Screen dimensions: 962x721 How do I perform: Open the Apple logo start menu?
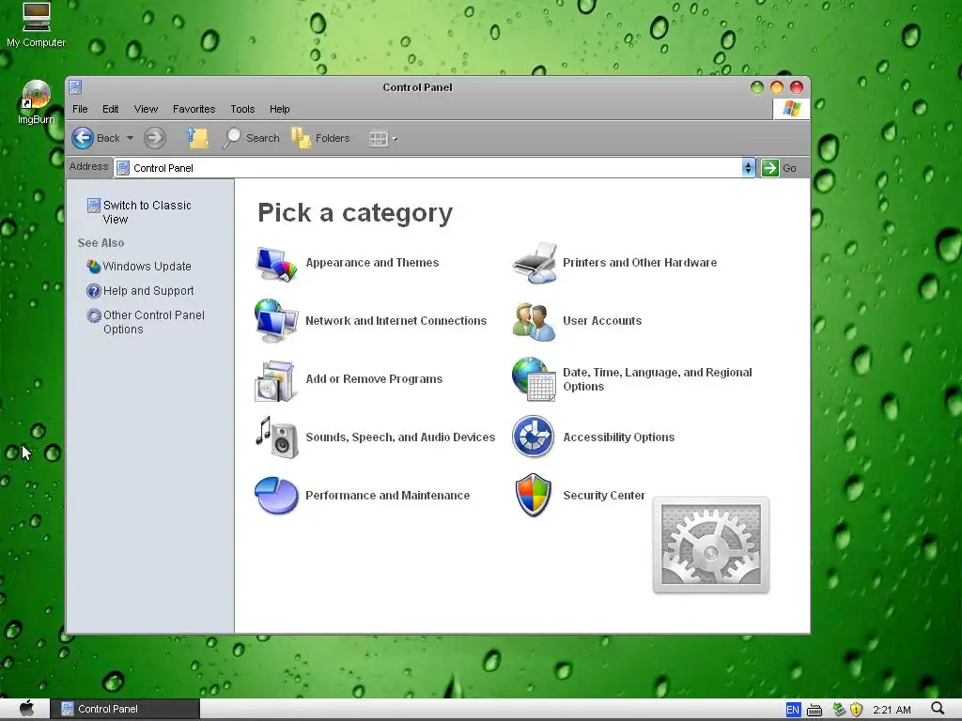pos(26,709)
